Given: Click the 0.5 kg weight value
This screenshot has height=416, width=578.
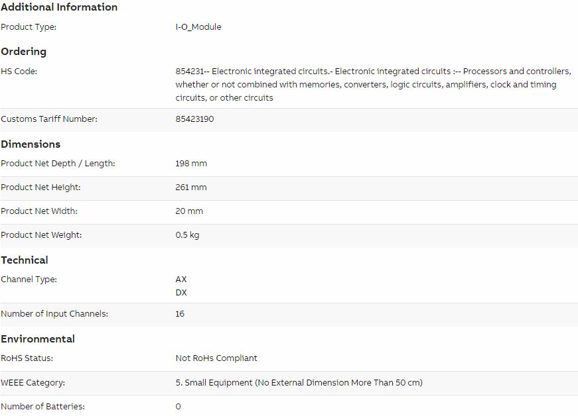Looking at the screenshot, I should [x=187, y=235].
